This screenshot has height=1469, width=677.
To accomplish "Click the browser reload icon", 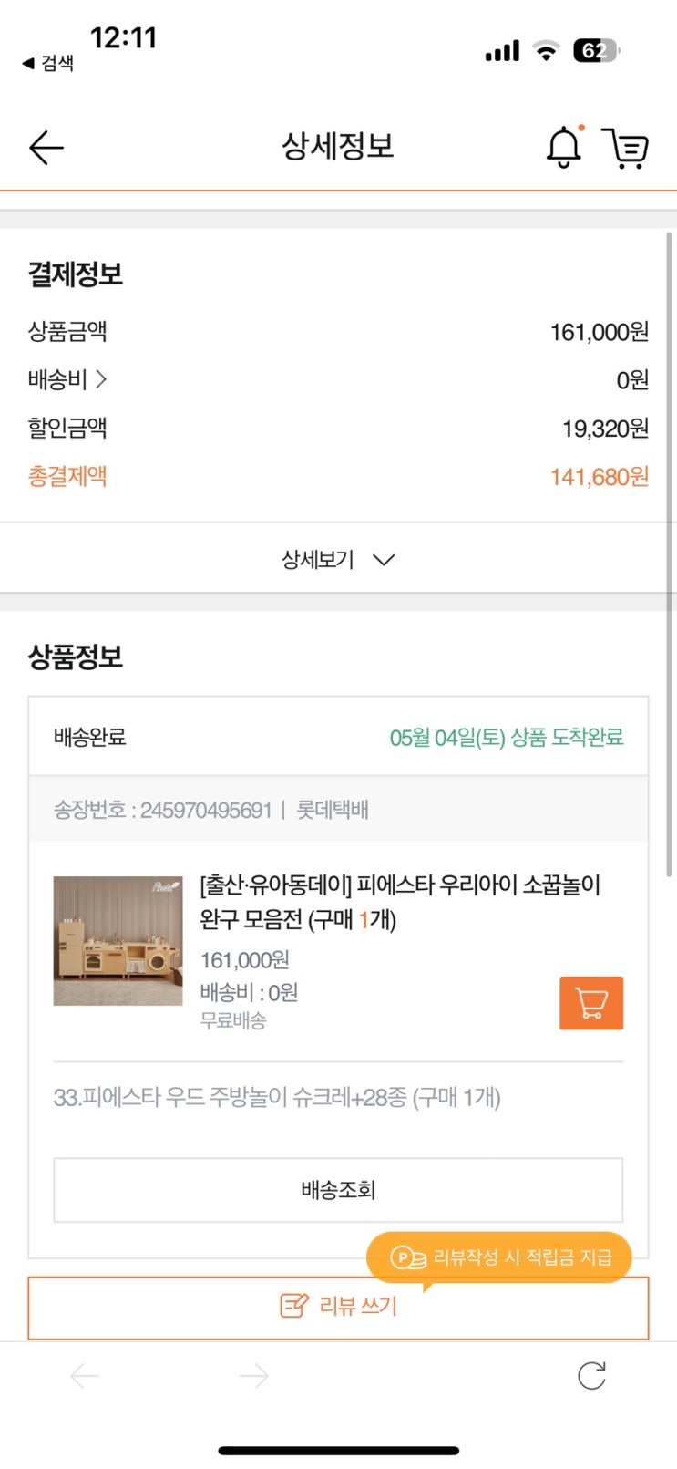I will pyautogui.click(x=591, y=1375).
